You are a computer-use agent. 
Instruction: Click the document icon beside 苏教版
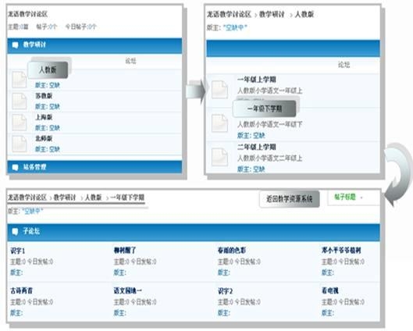pos(20,101)
